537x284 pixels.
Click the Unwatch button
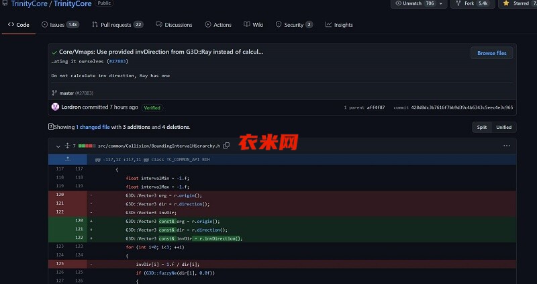point(414,3)
